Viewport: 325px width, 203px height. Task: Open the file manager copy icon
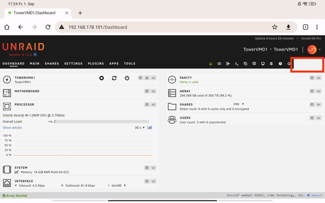point(245,64)
